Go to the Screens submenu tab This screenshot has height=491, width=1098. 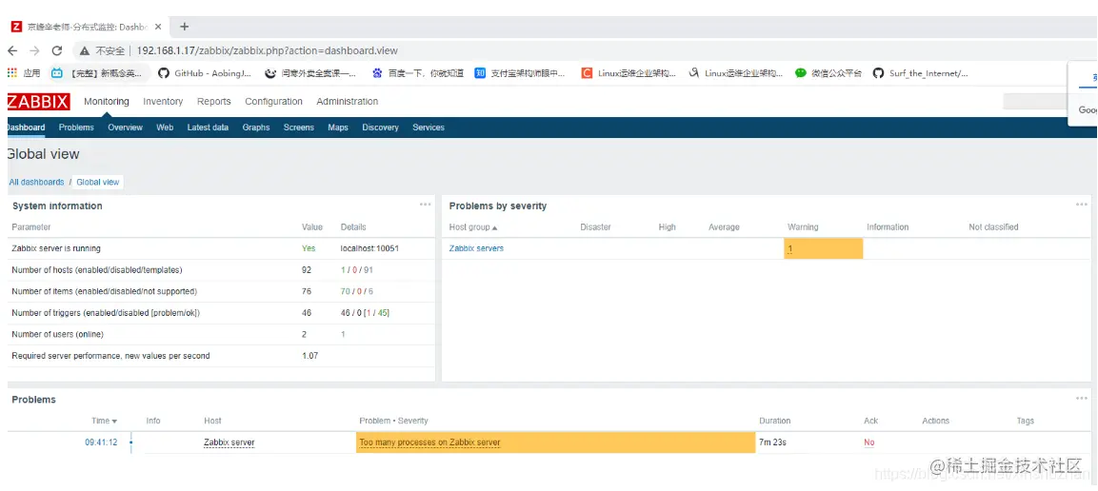click(299, 128)
